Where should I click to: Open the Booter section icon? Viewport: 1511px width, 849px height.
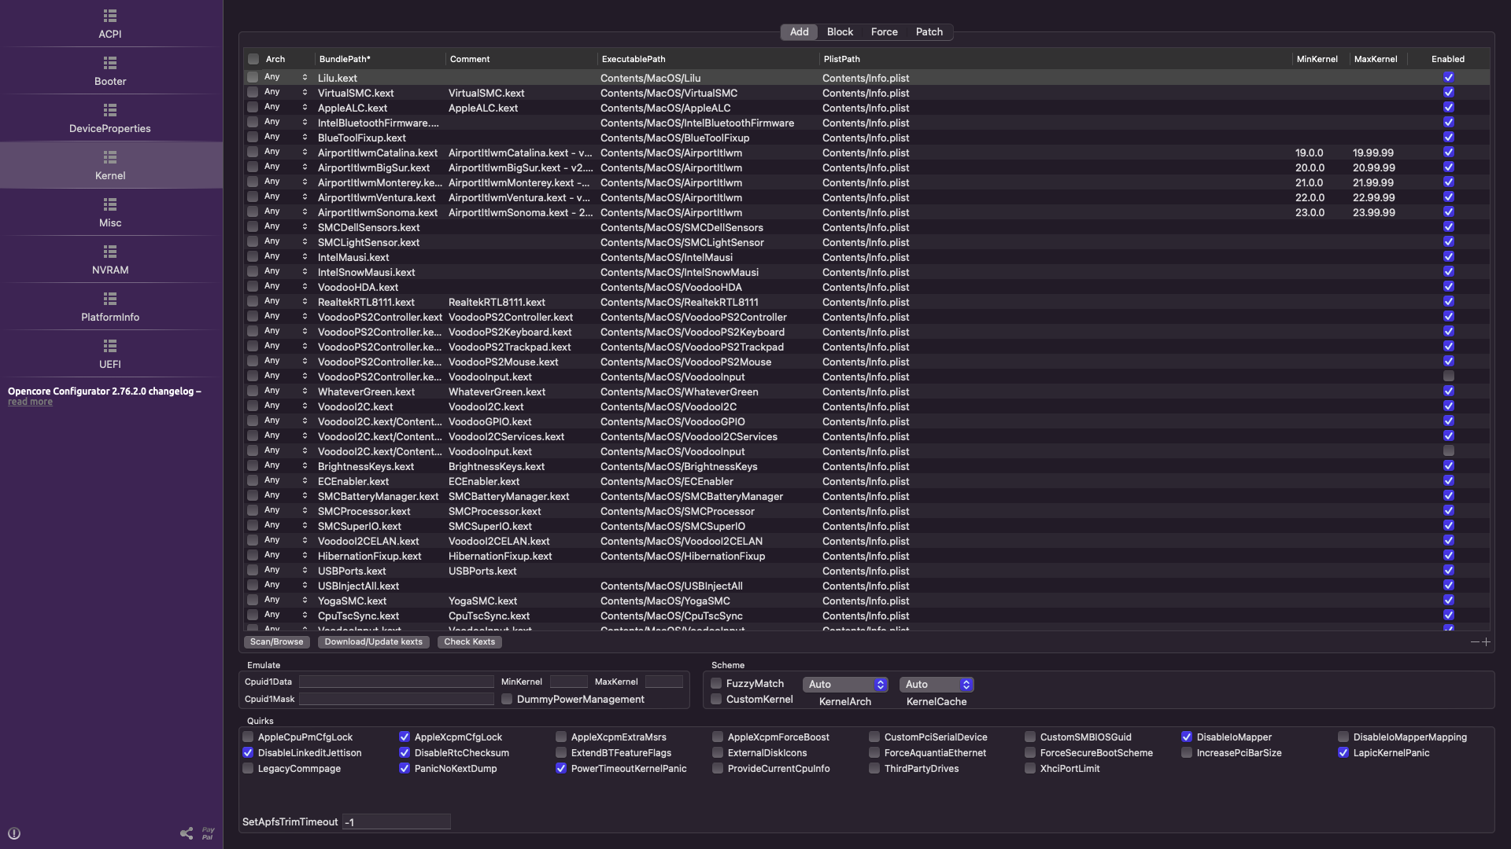[x=110, y=63]
